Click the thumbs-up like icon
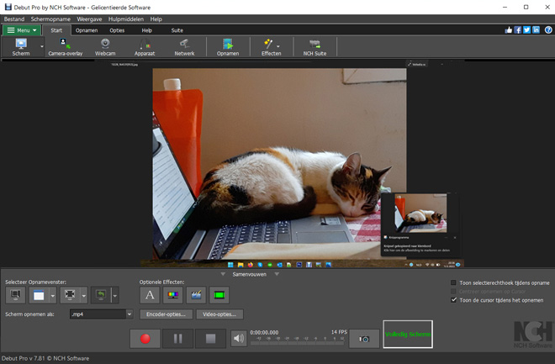 click(x=509, y=30)
